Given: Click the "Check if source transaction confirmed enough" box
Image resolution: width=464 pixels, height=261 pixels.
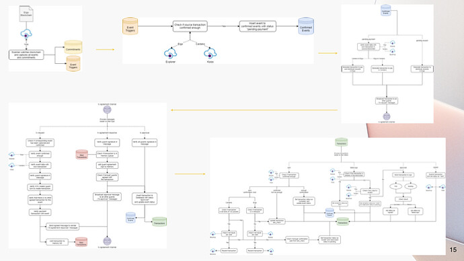Looking at the screenshot, I should pos(190,26).
